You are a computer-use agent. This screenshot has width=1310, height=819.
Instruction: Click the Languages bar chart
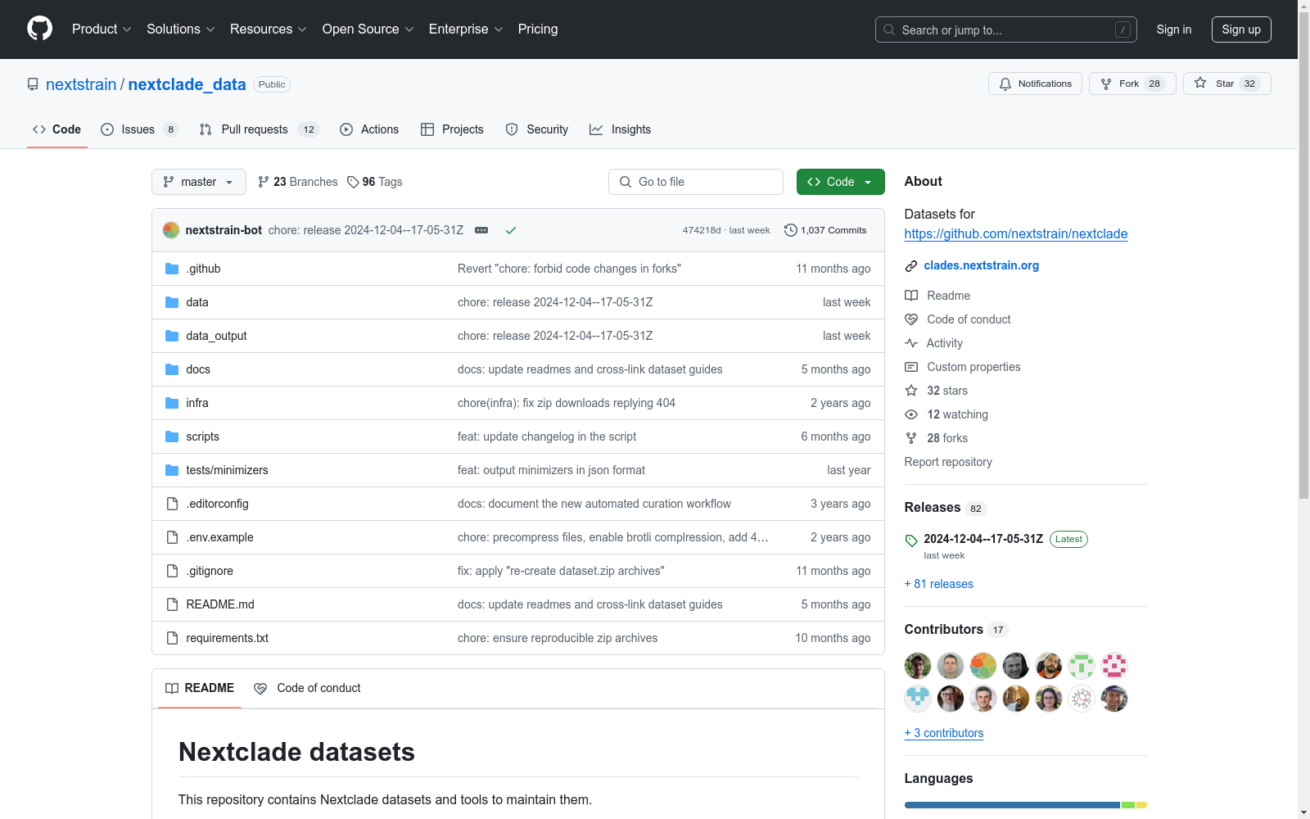pyautogui.click(x=1023, y=805)
